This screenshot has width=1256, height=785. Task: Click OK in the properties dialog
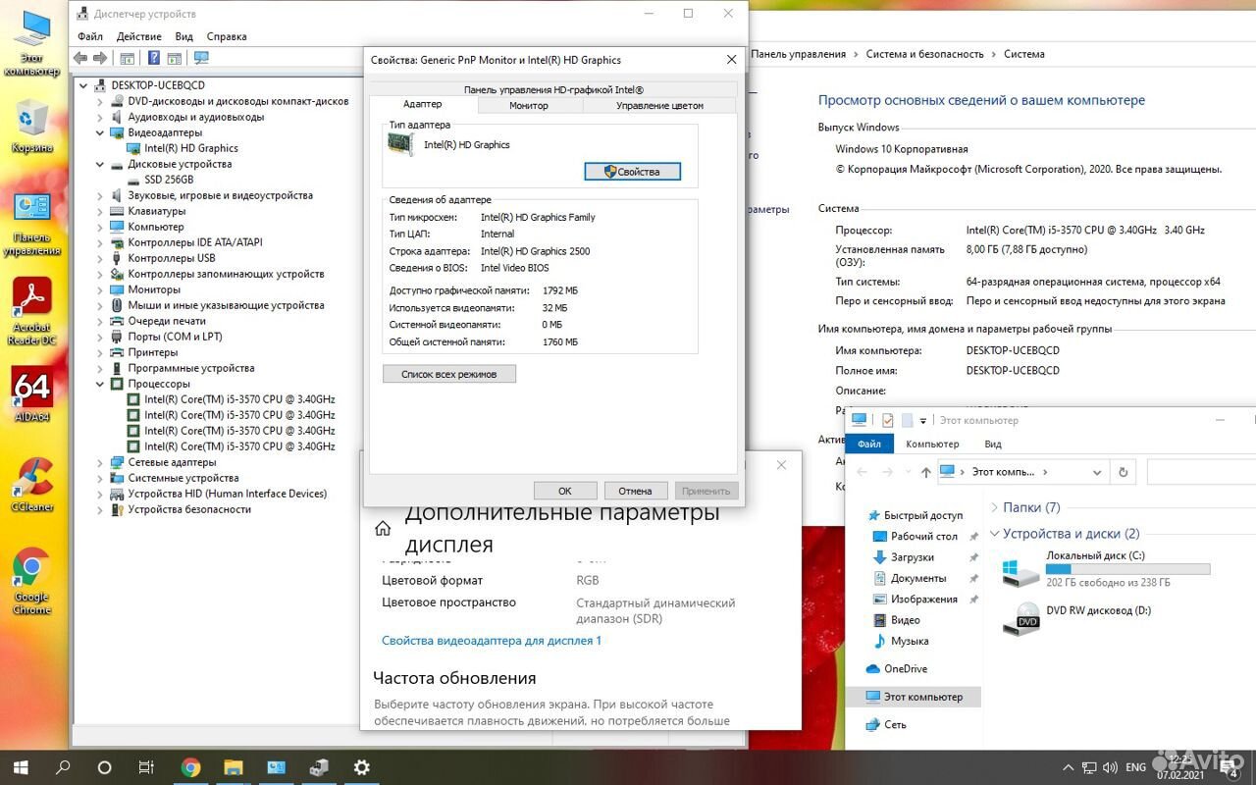pyautogui.click(x=565, y=491)
